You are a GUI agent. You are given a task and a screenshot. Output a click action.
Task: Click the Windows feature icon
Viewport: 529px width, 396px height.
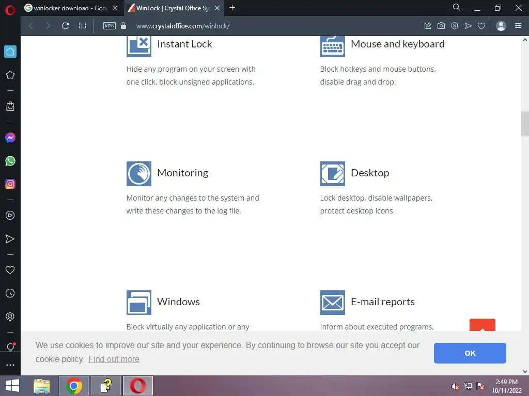click(x=138, y=303)
